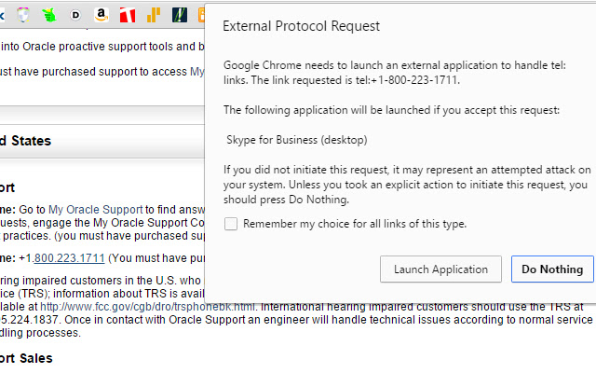
Task: Click the partially hidden orange extension icon
Action: [200, 14]
